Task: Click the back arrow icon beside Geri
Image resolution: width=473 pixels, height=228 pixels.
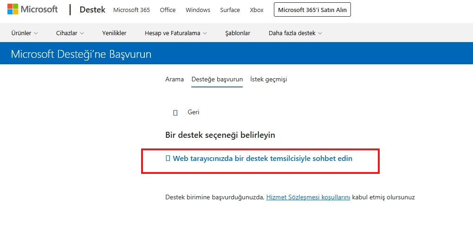Action: click(175, 113)
